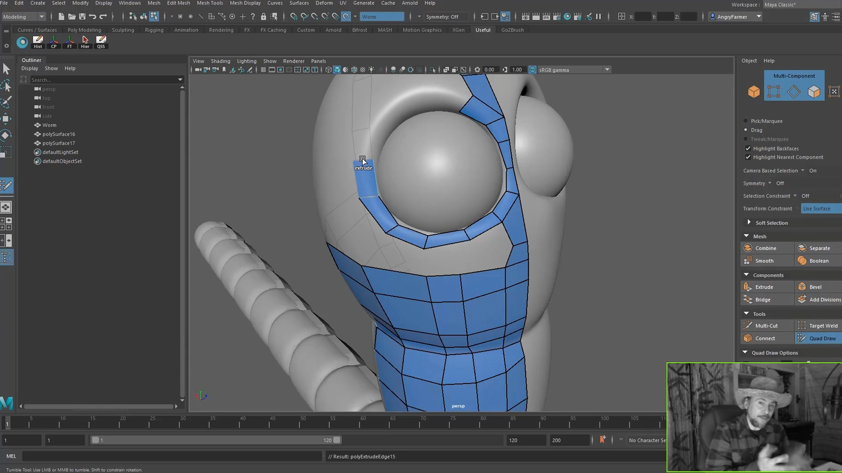Click the Bevel component icon

click(802, 287)
